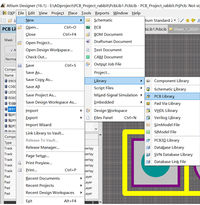The image size is (200, 205).
Task: Select Link Library to Vault...
Action: pos(45,133)
